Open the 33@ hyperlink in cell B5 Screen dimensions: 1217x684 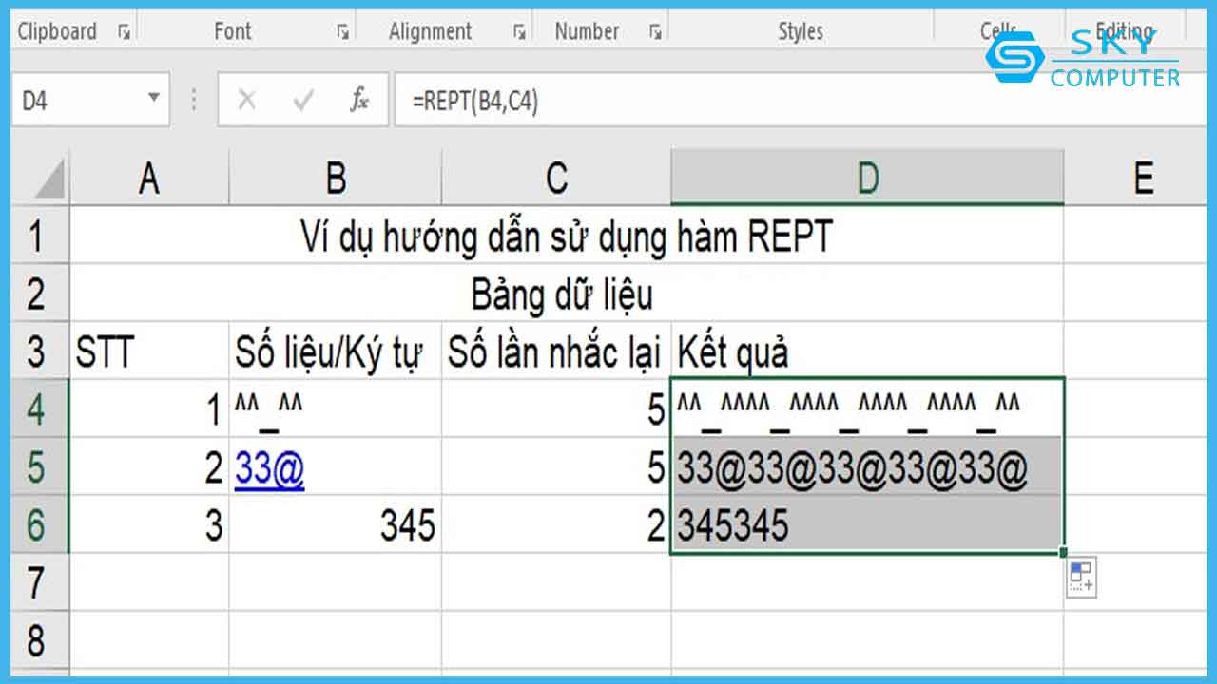pos(270,470)
